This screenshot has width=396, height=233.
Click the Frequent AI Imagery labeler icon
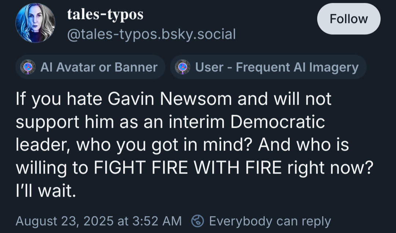click(182, 67)
